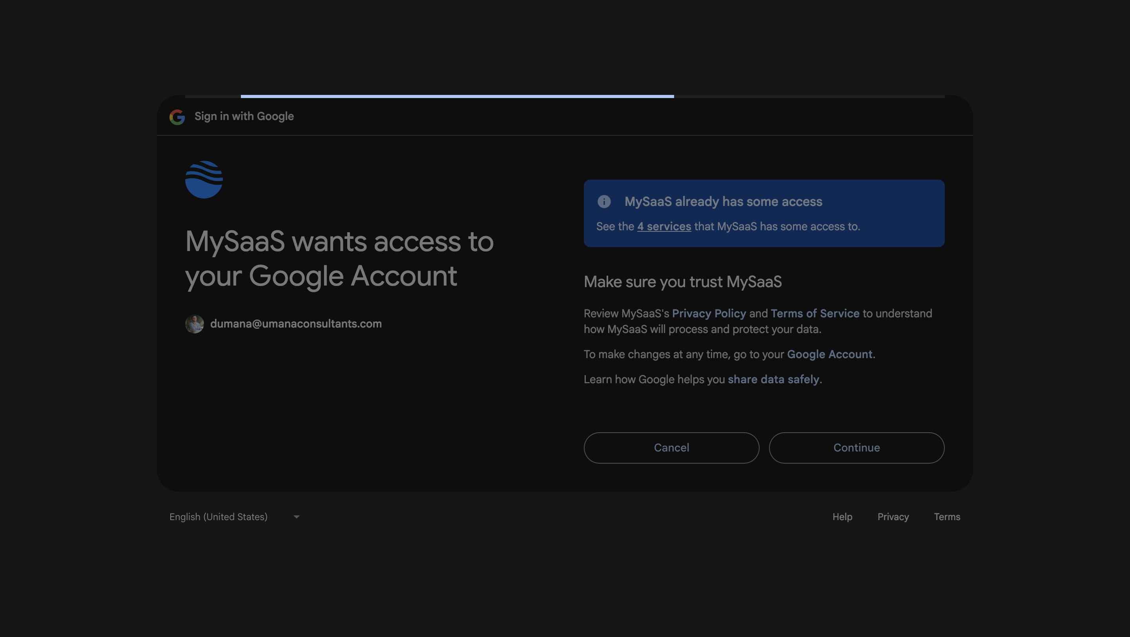
Task: Open the Terms footer link
Action: tap(947, 517)
